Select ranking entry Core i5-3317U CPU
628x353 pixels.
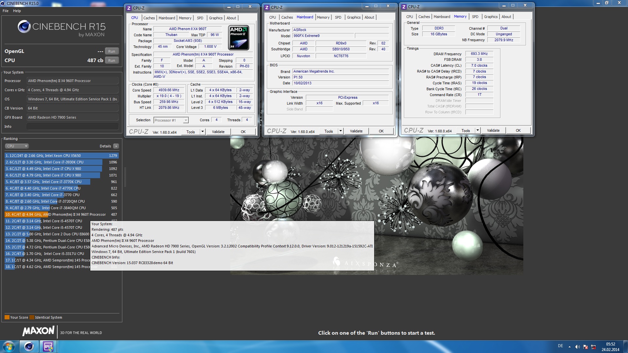[47, 254]
